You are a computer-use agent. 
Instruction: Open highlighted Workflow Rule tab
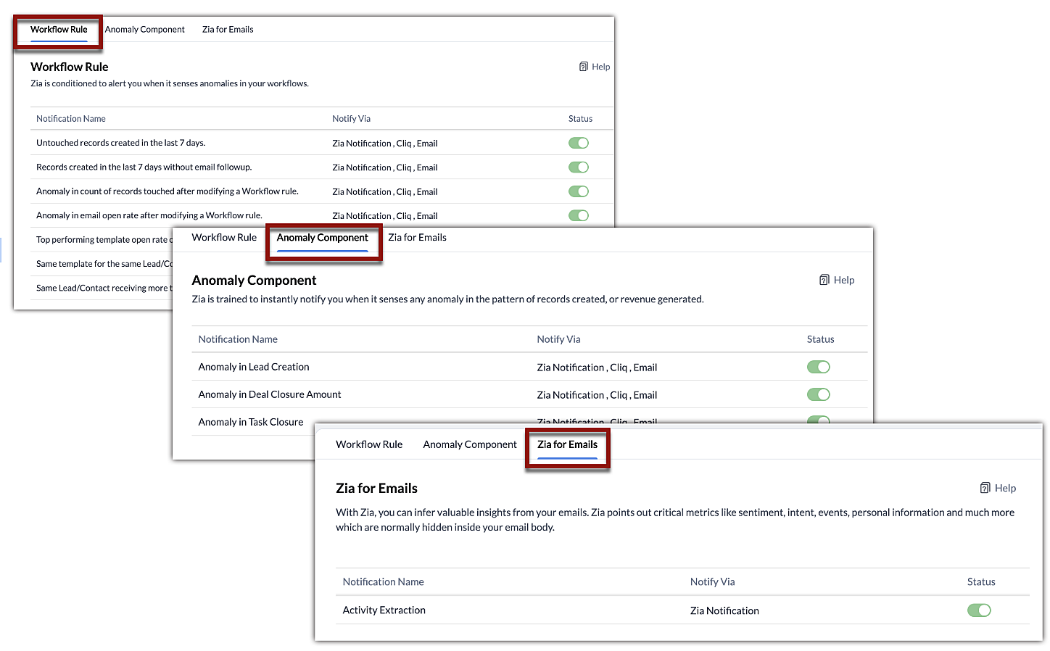(x=59, y=30)
